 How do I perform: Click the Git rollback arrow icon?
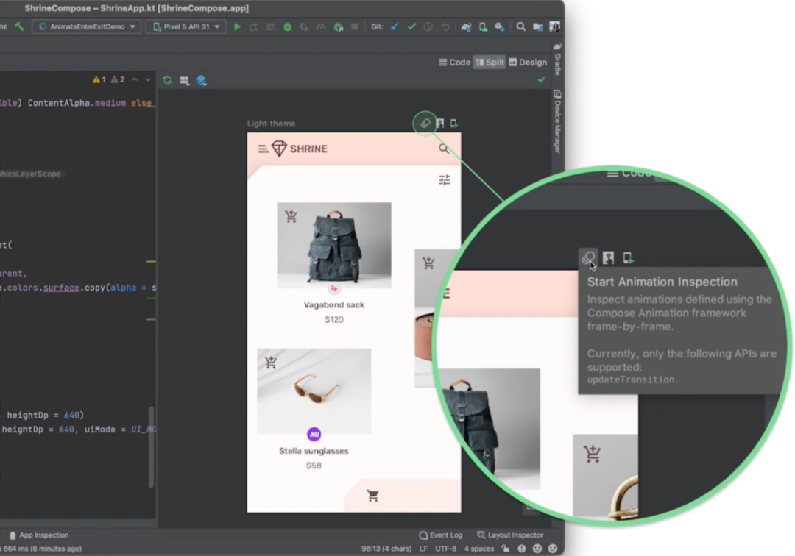click(x=445, y=26)
